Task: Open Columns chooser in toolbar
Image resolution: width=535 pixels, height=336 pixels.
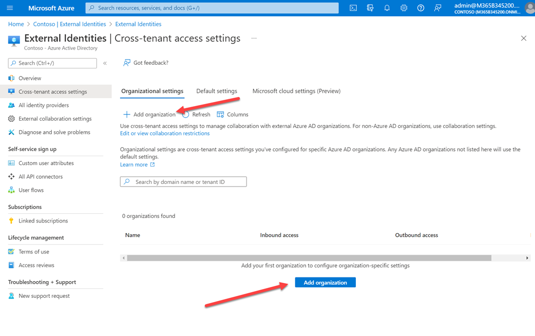Action: (x=232, y=114)
